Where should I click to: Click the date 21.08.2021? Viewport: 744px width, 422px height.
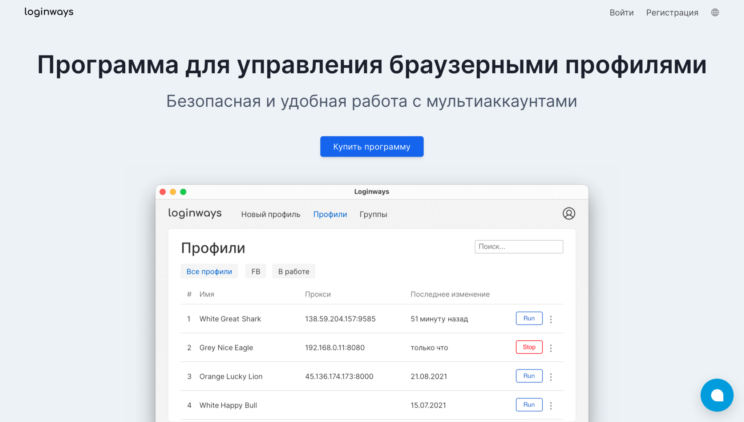click(x=429, y=377)
